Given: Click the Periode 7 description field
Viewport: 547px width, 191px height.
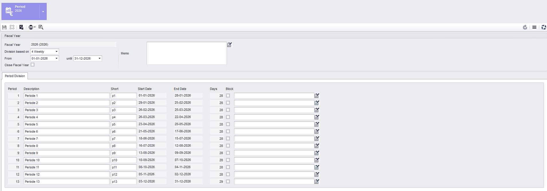Looking at the screenshot, I should [66, 139].
